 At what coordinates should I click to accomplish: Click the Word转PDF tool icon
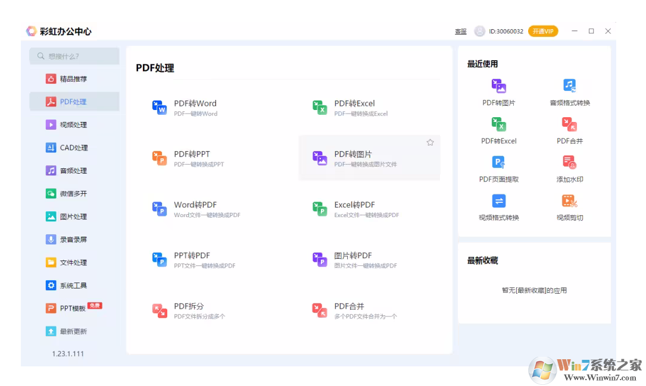[159, 209]
